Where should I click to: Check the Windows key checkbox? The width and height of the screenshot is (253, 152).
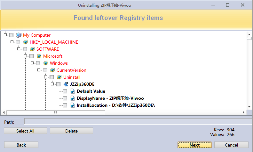(38, 63)
